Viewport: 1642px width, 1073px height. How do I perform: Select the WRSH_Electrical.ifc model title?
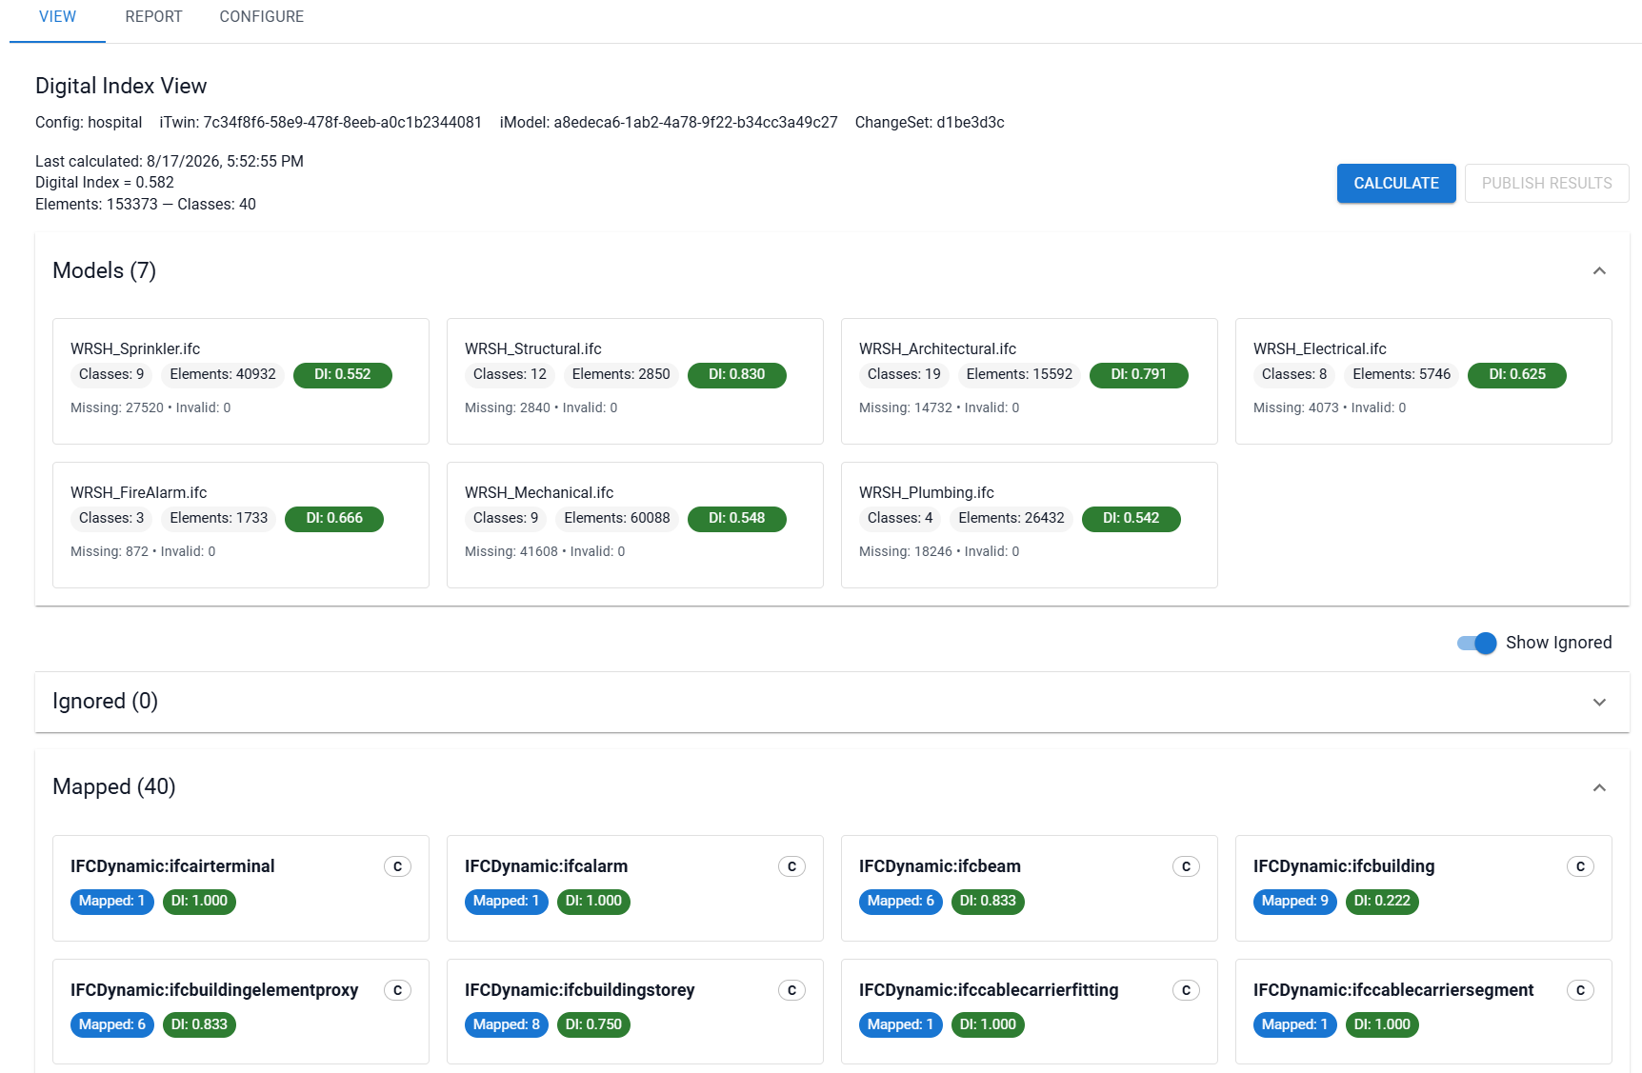(x=1320, y=348)
